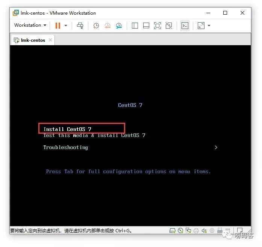The height and width of the screenshot is (247, 262).
Task: Show or hide the library sidebar
Action: 135,26
